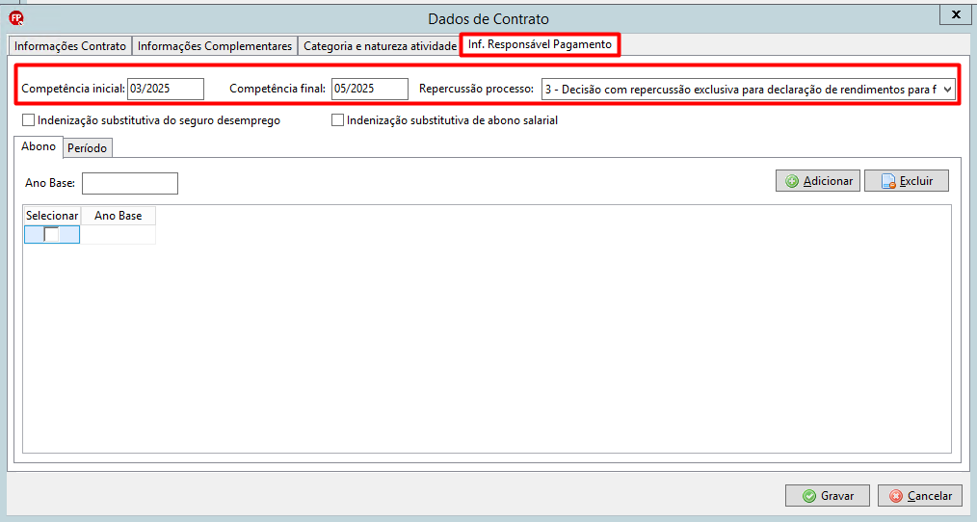This screenshot has width=977, height=522.
Task: Click the Selecionar column header
Action: click(x=52, y=216)
